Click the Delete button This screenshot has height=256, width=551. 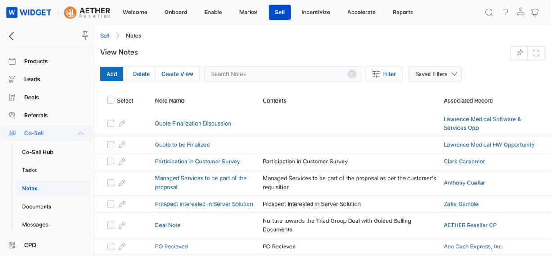[141, 74]
